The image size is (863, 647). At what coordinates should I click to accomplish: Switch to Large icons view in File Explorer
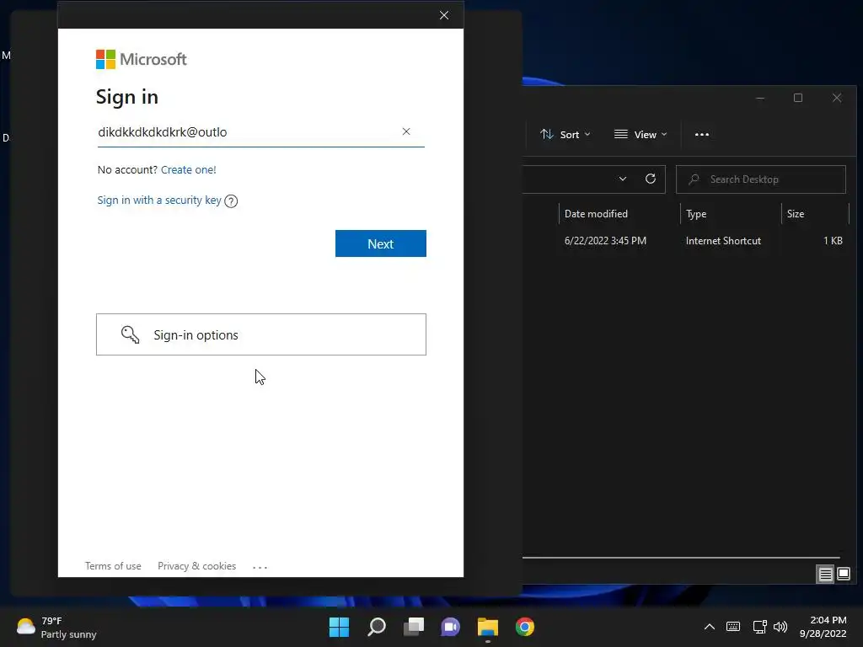click(844, 575)
